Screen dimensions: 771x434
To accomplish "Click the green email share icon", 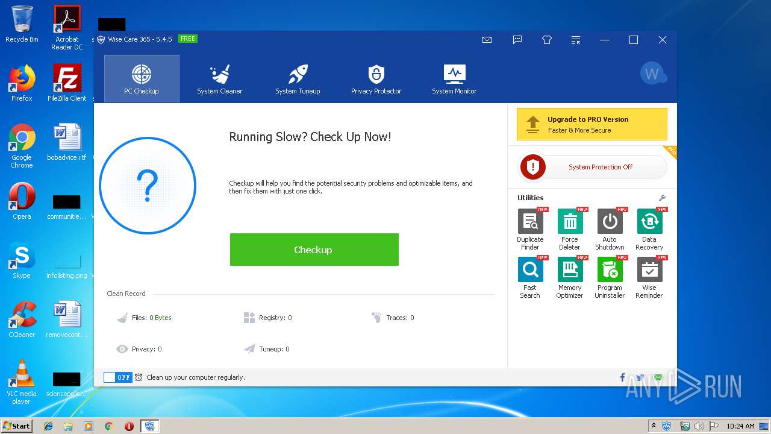I will click(658, 377).
